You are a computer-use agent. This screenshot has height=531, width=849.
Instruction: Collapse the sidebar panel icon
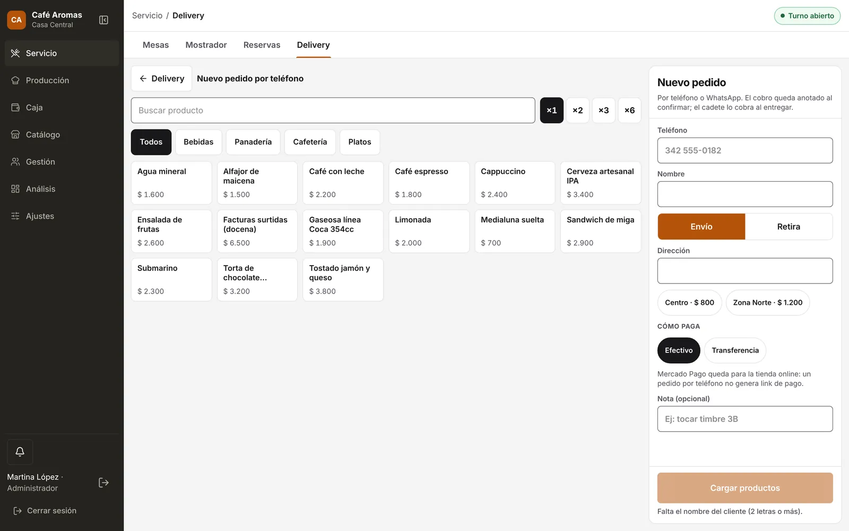click(x=103, y=20)
